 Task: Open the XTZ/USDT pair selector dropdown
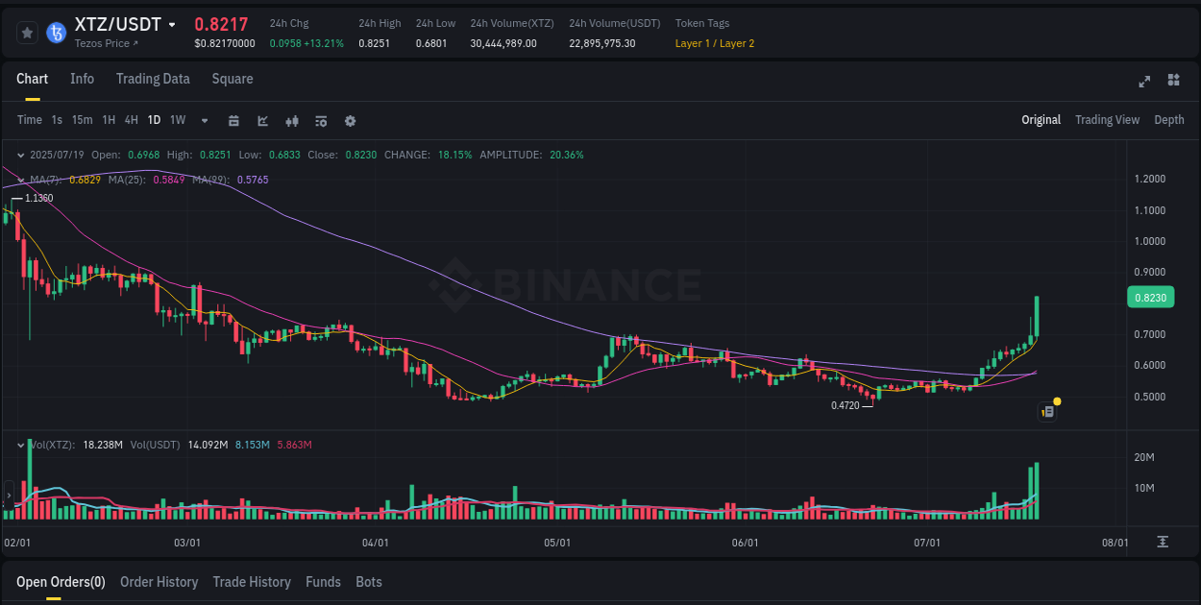click(170, 23)
